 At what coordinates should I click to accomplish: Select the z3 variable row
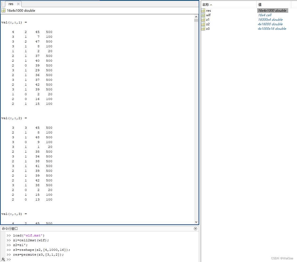(x=208, y=28)
